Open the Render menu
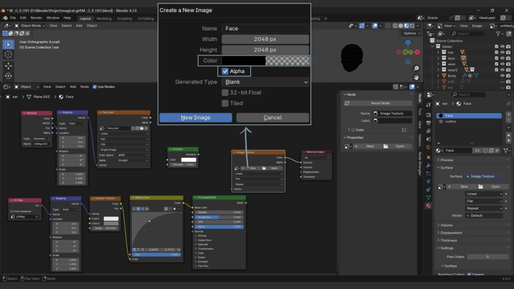Viewport: 514px width, 289px height. pos(36,18)
